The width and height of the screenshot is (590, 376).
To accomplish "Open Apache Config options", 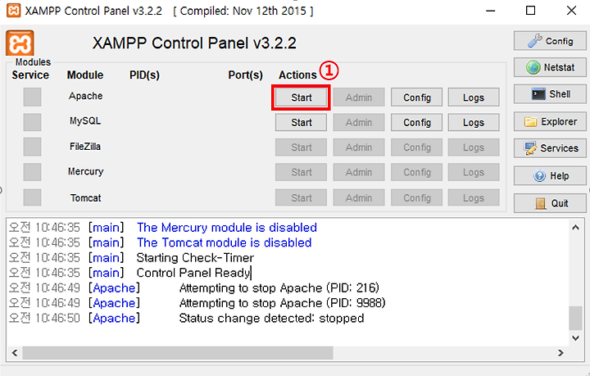I will pyautogui.click(x=416, y=97).
